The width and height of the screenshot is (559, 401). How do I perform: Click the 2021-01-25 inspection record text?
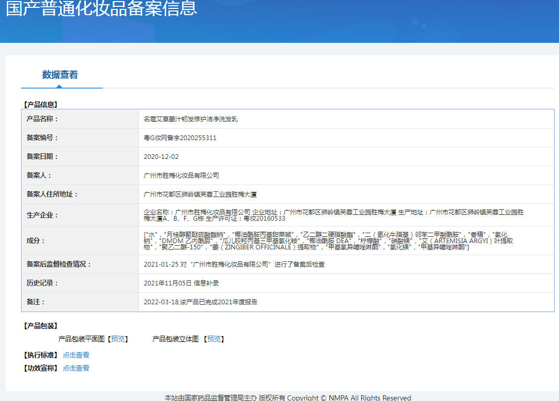click(x=234, y=265)
